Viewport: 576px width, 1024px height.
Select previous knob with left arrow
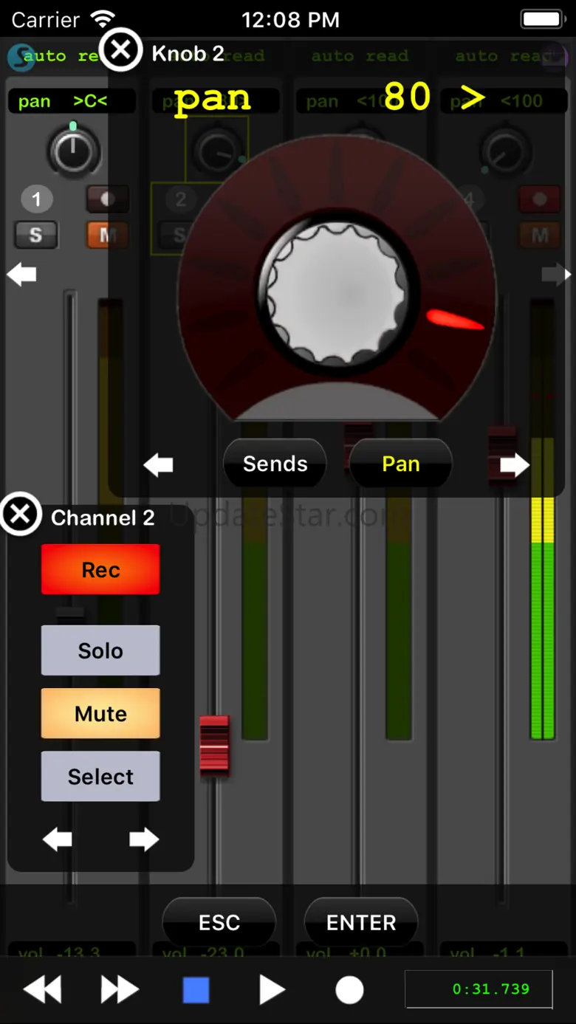coord(158,465)
